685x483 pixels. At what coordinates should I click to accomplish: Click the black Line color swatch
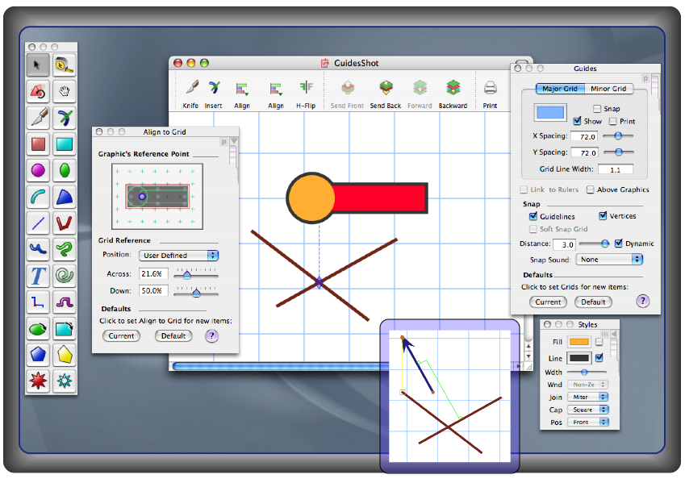coord(578,358)
